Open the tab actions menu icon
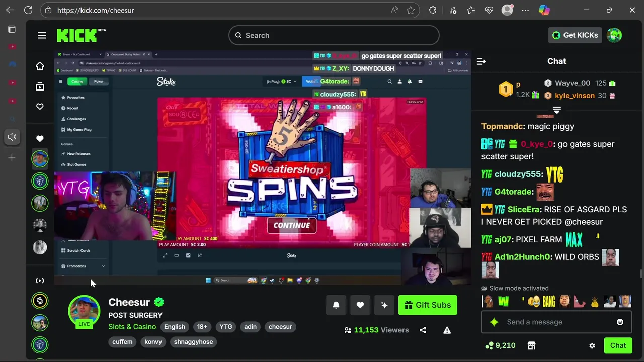 click(12, 29)
